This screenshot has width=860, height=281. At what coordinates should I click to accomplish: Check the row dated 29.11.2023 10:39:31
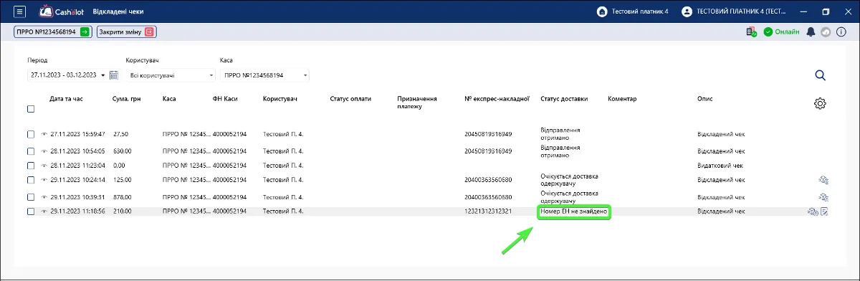(31, 197)
